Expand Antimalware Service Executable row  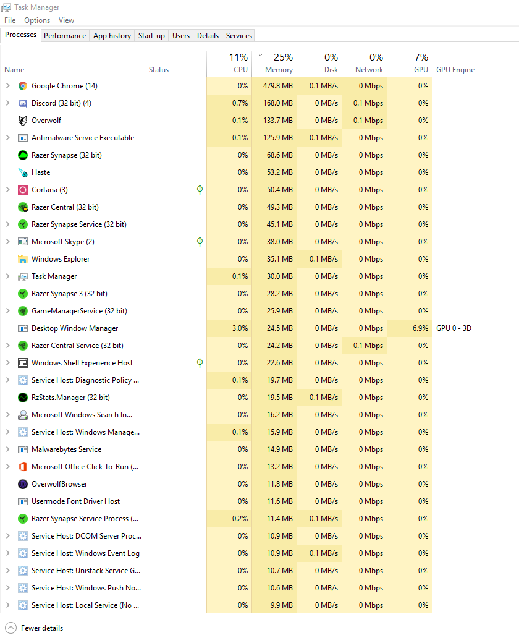[x=8, y=138]
